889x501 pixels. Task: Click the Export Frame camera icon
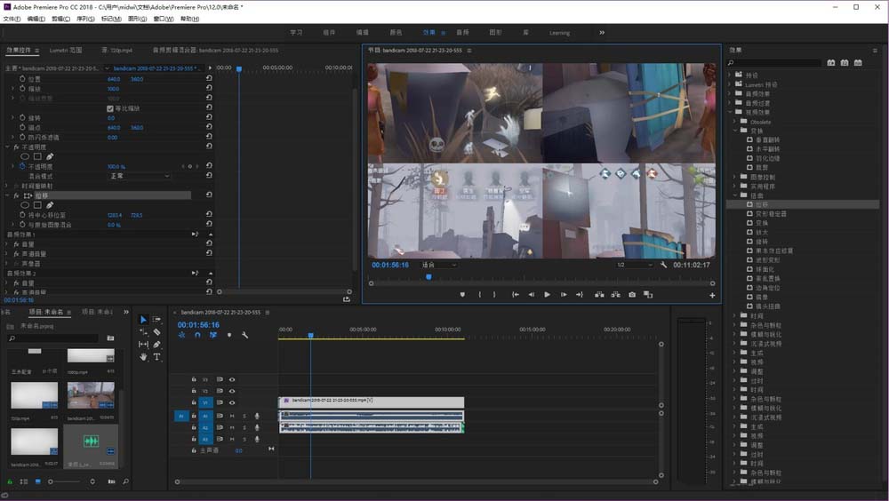[632, 294]
